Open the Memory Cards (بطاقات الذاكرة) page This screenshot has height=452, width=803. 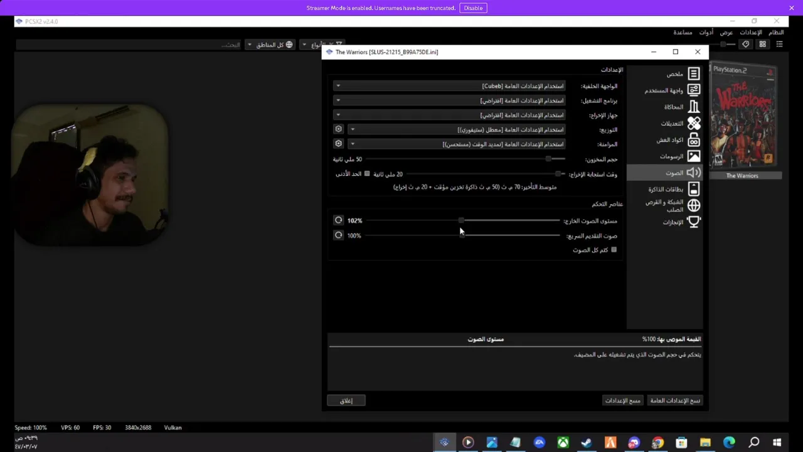pyautogui.click(x=665, y=189)
